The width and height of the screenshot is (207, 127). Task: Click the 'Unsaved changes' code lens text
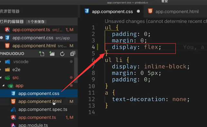156,21
